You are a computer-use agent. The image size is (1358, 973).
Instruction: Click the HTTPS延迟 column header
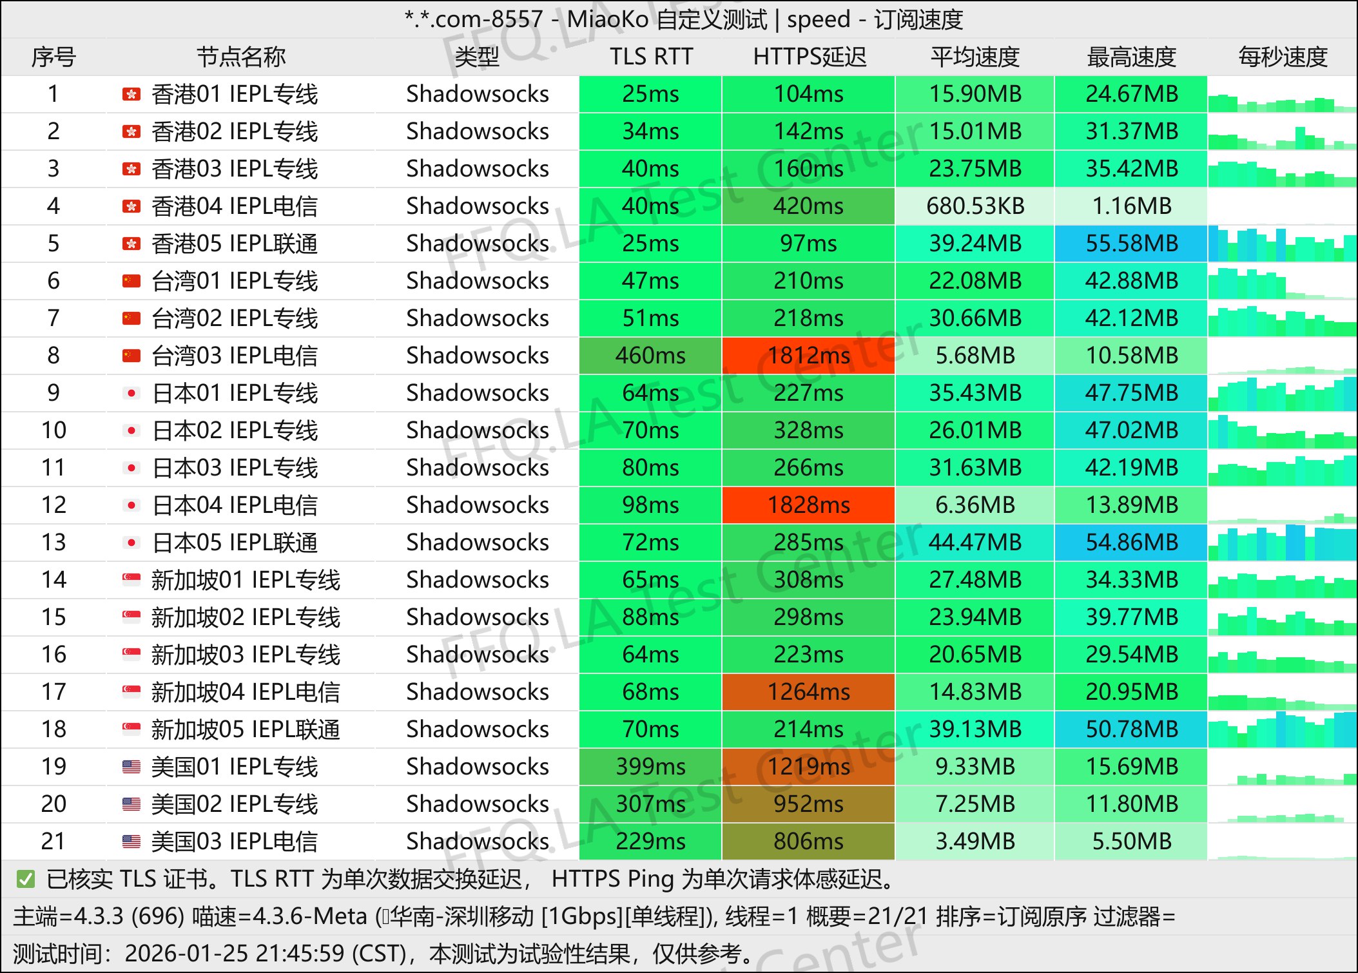tap(810, 57)
